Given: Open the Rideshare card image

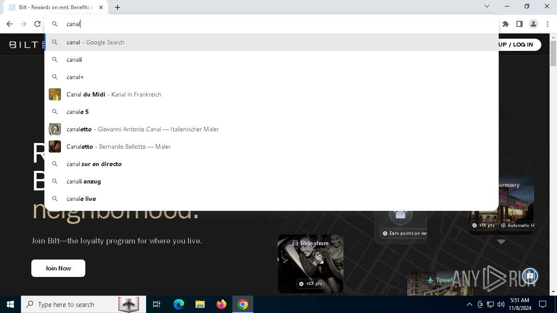Looking at the screenshot, I should [x=310, y=263].
